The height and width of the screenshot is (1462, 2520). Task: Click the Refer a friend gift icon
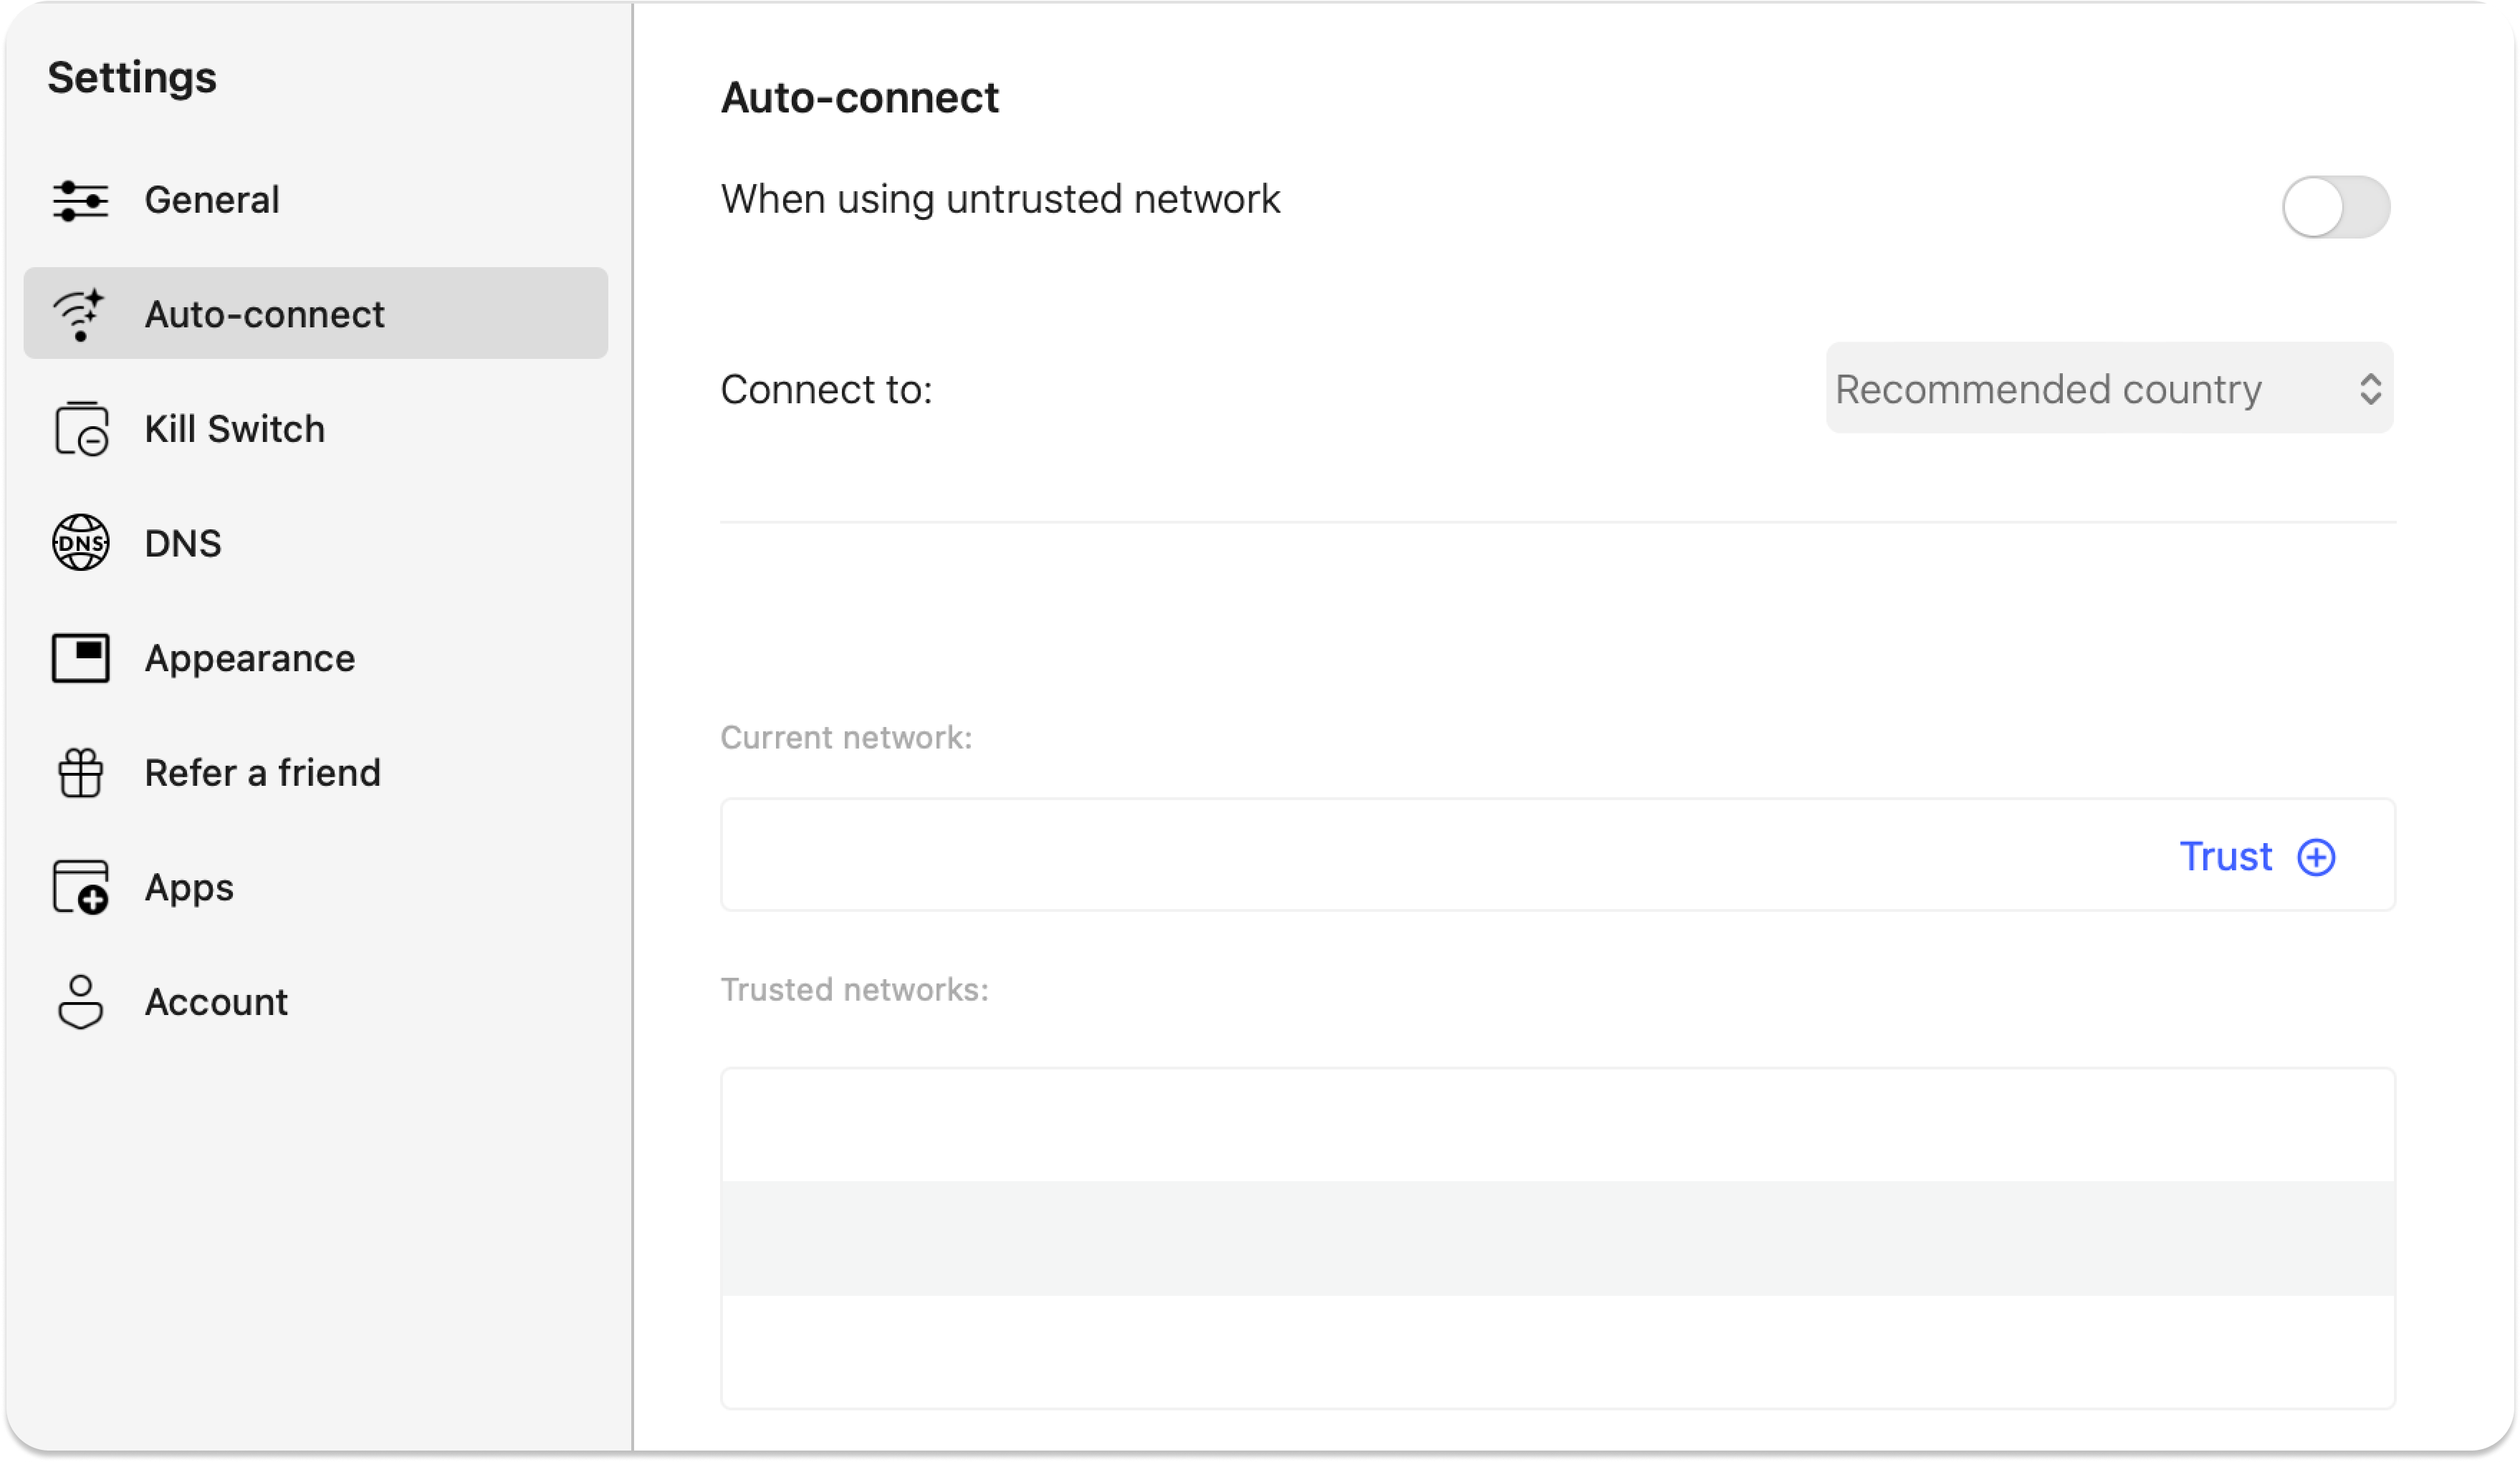tap(80, 773)
